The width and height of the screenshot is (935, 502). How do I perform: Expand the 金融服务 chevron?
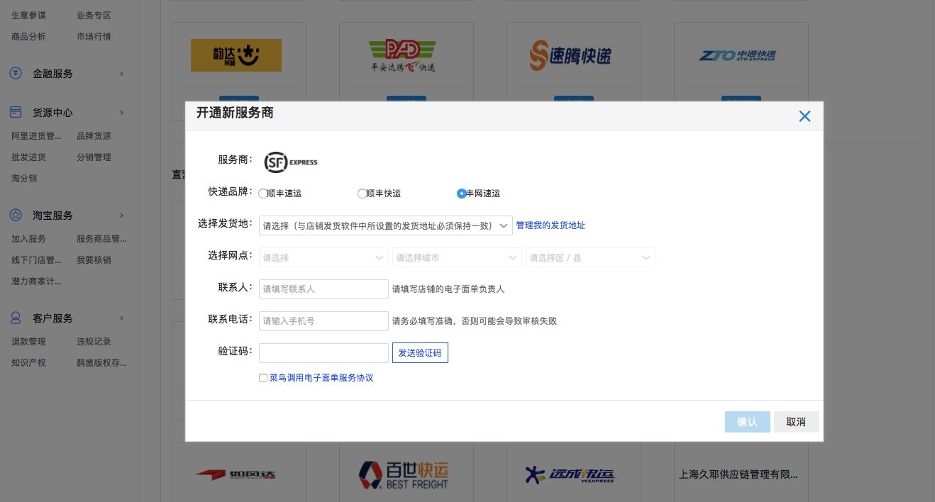click(122, 74)
